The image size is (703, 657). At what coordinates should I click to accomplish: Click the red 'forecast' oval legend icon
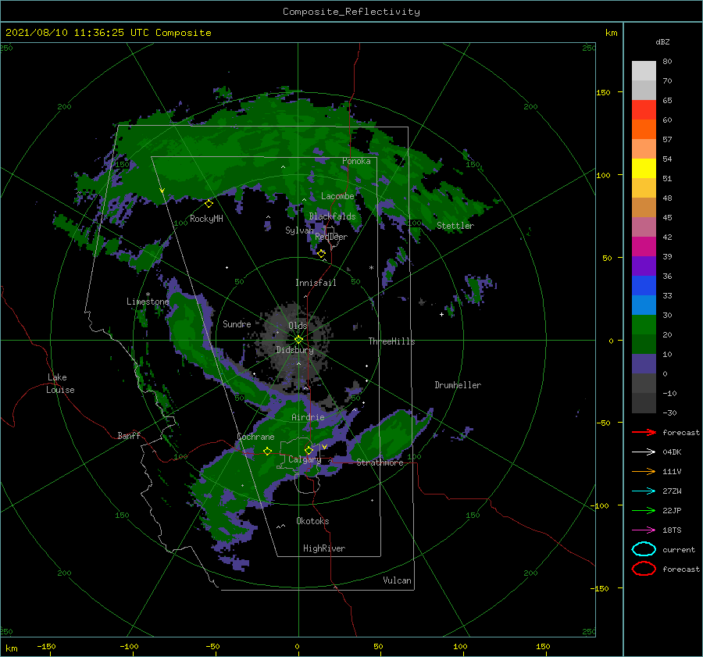(x=644, y=569)
